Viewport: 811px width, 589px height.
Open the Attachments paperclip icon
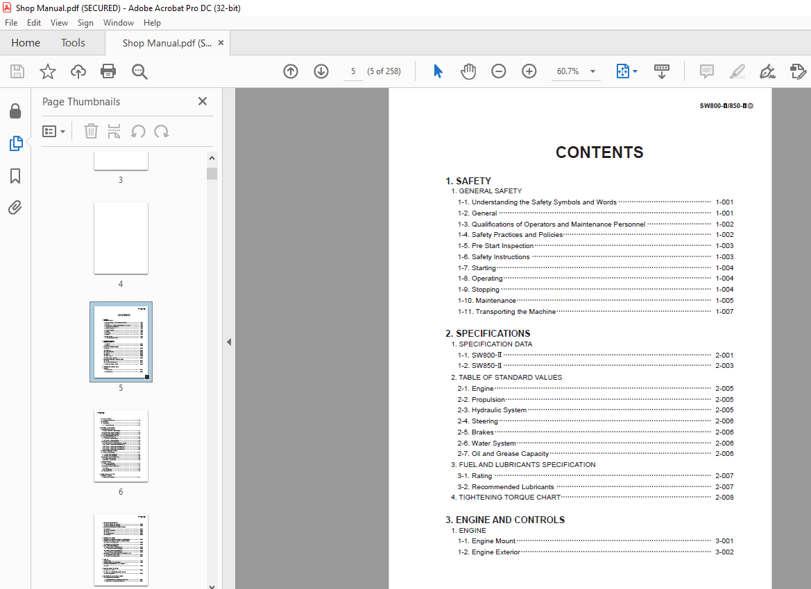[15, 208]
